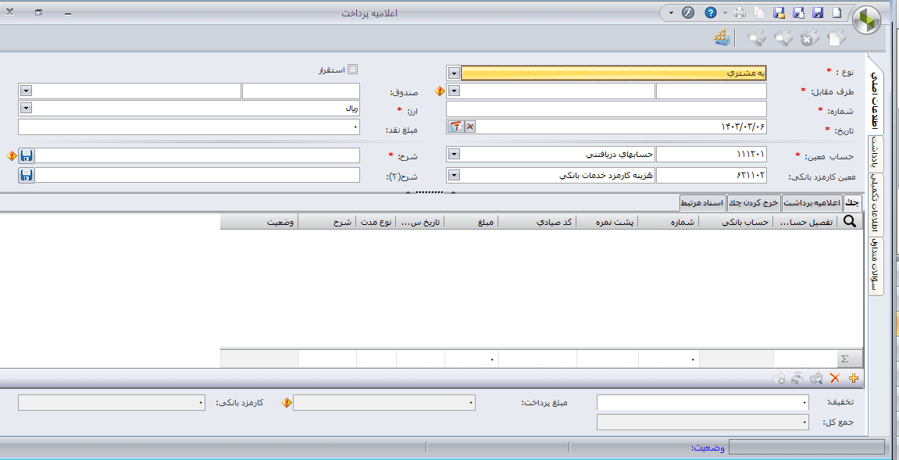Click the printer icon in top toolbar
The height and width of the screenshot is (460, 899).
click(740, 12)
